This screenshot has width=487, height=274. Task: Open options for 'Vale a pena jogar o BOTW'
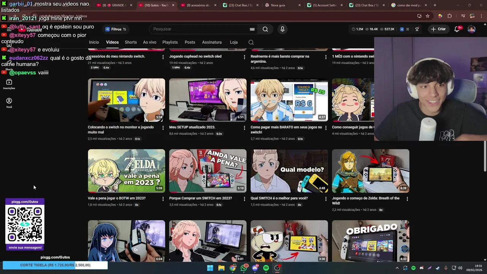[x=163, y=199]
